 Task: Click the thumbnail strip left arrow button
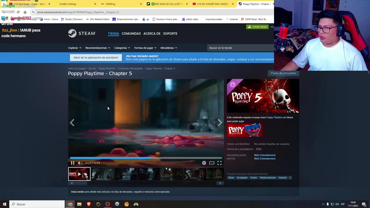72,183
